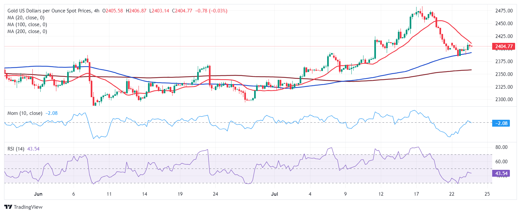Click date 22 on the time axis
The image size is (521, 214).
coord(452,194)
